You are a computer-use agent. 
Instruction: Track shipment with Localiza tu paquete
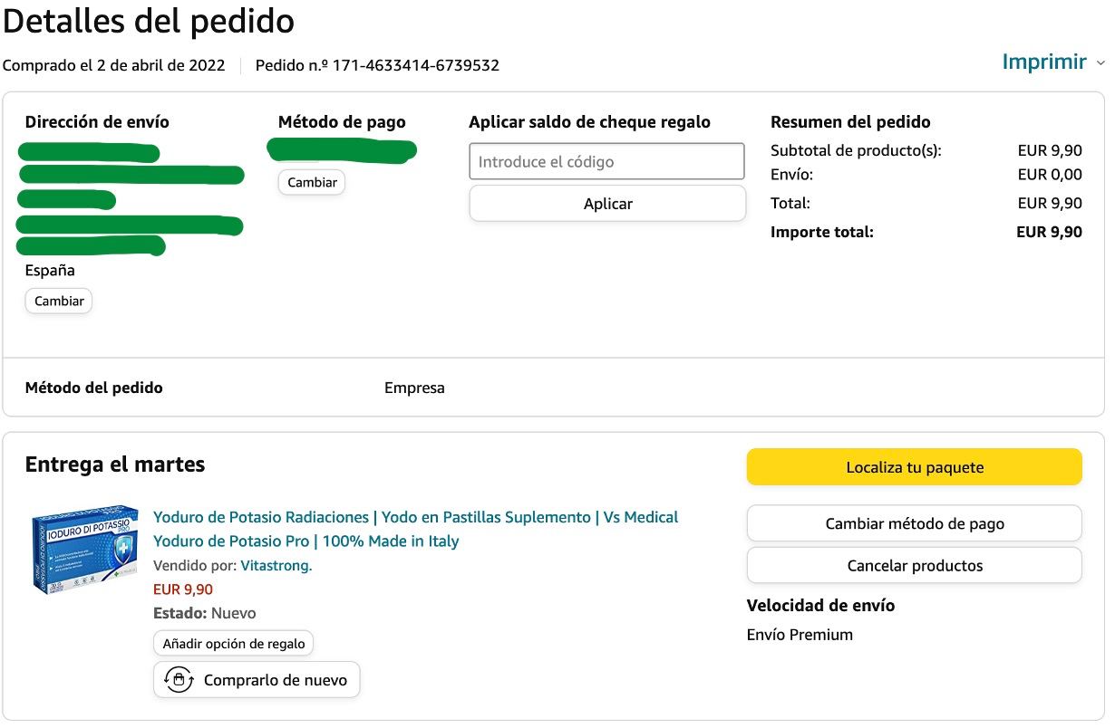coord(914,467)
